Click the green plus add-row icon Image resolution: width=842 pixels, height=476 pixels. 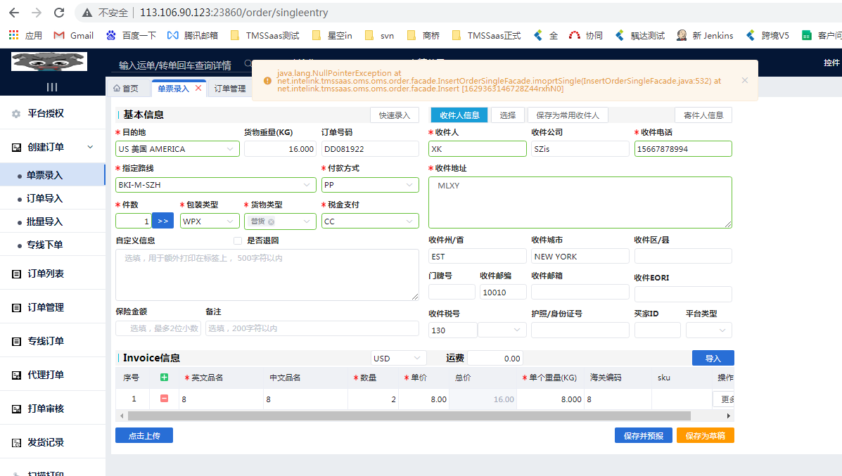tap(165, 378)
